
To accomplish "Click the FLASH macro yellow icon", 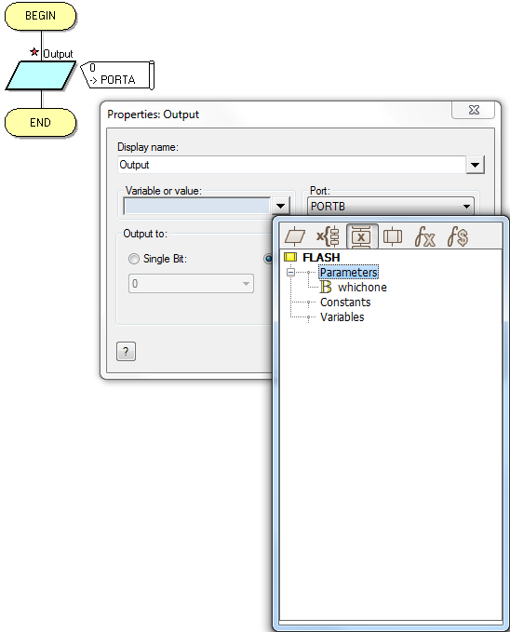I will click(290, 257).
